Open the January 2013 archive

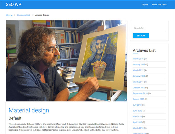pyautogui.click(x=139, y=64)
